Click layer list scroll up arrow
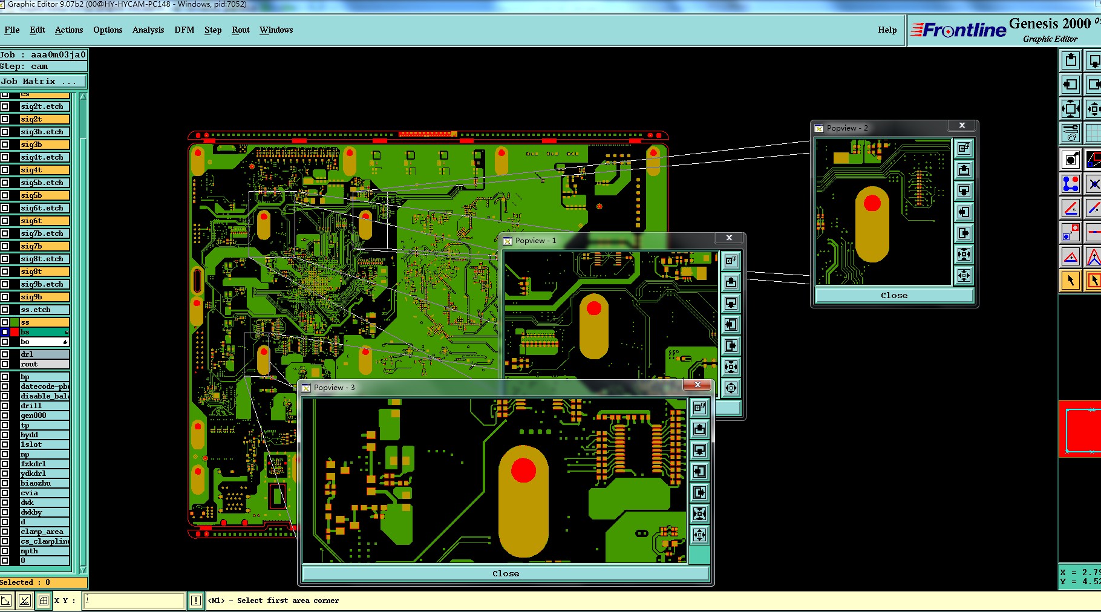 pyautogui.click(x=83, y=96)
